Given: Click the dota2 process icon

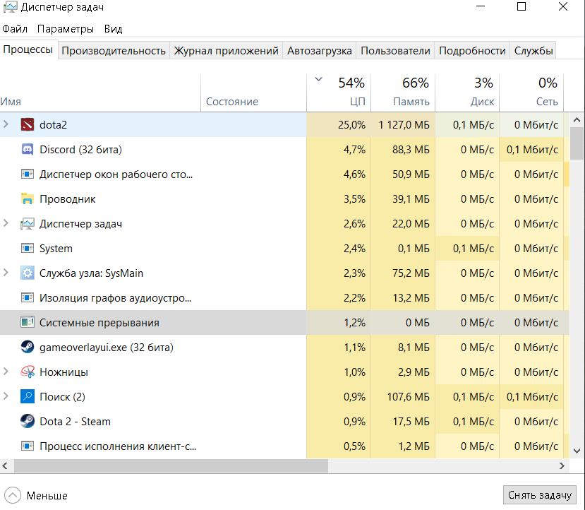Looking at the screenshot, I should [x=28, y=125].
